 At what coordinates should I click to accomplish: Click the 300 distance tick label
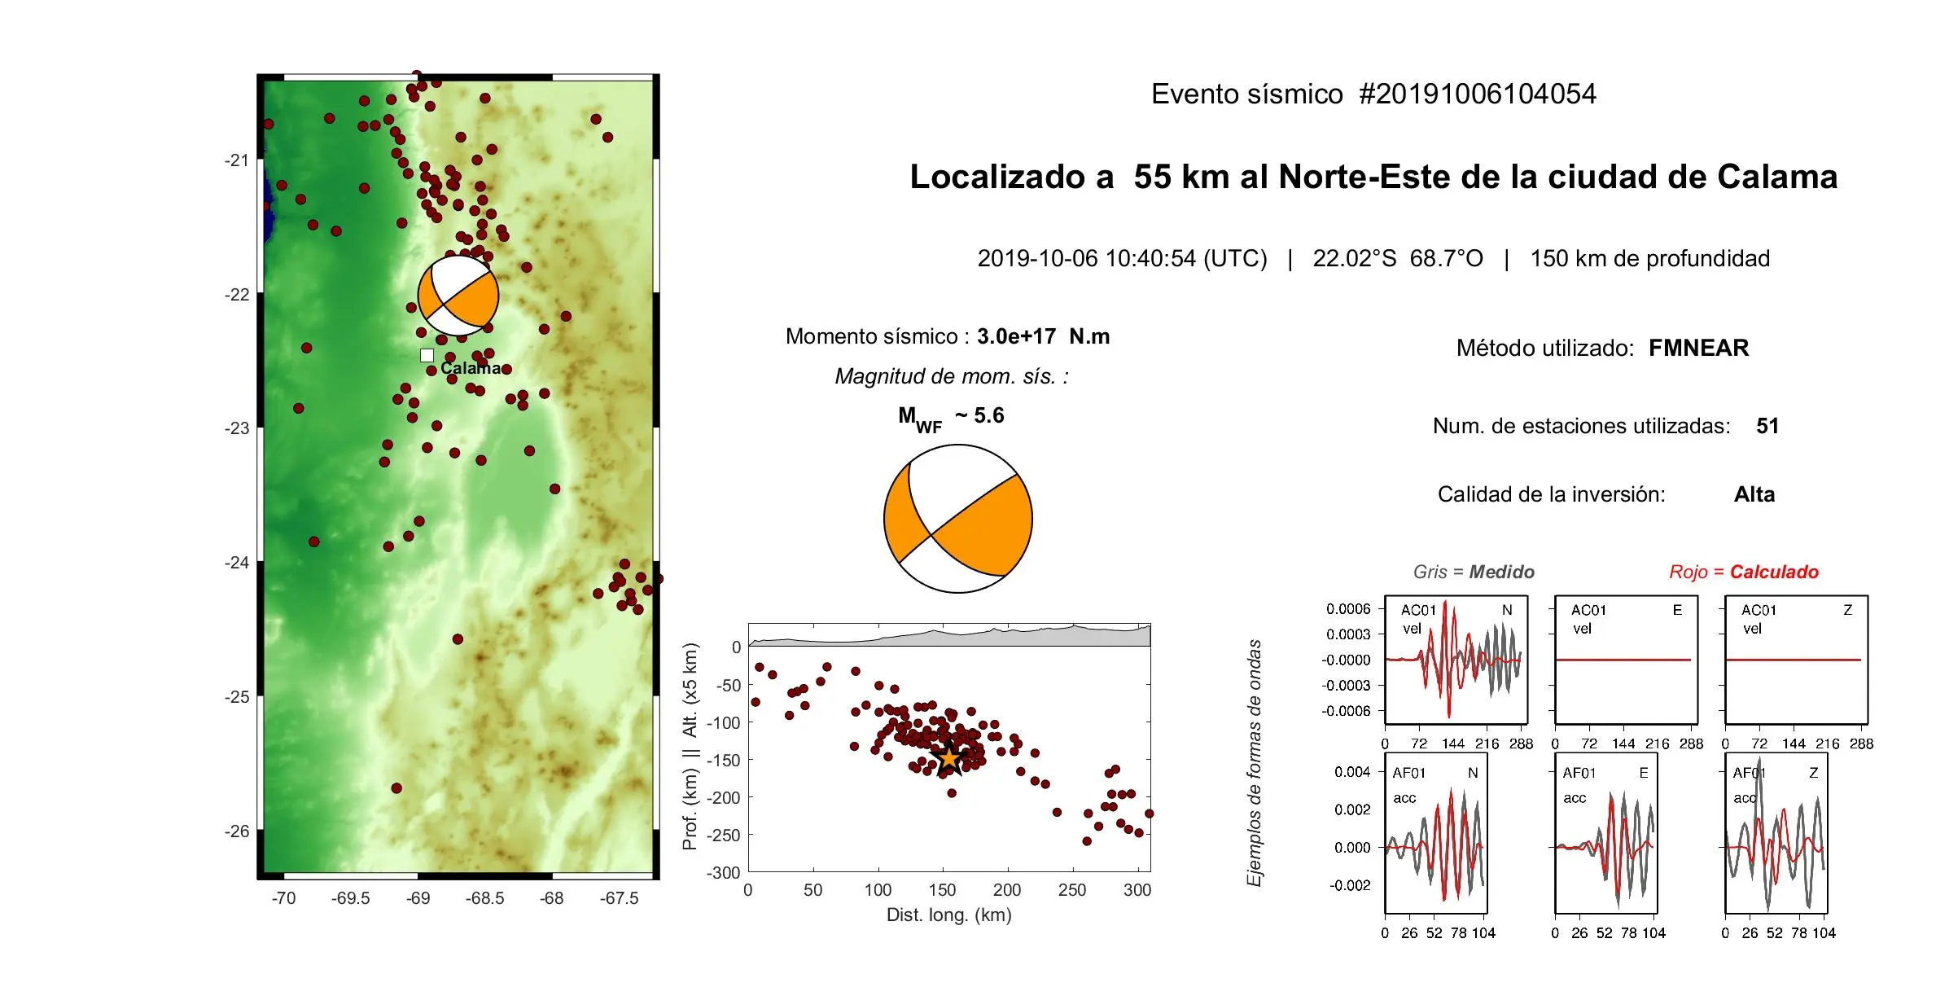pos(1137,890)
